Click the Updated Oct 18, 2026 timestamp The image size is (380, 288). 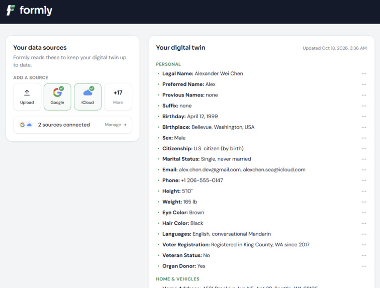tap(335, 48)
